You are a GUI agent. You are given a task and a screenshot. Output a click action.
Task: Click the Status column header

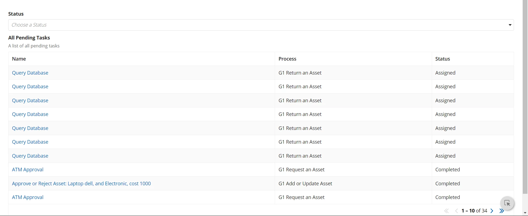tap(443, 59)
